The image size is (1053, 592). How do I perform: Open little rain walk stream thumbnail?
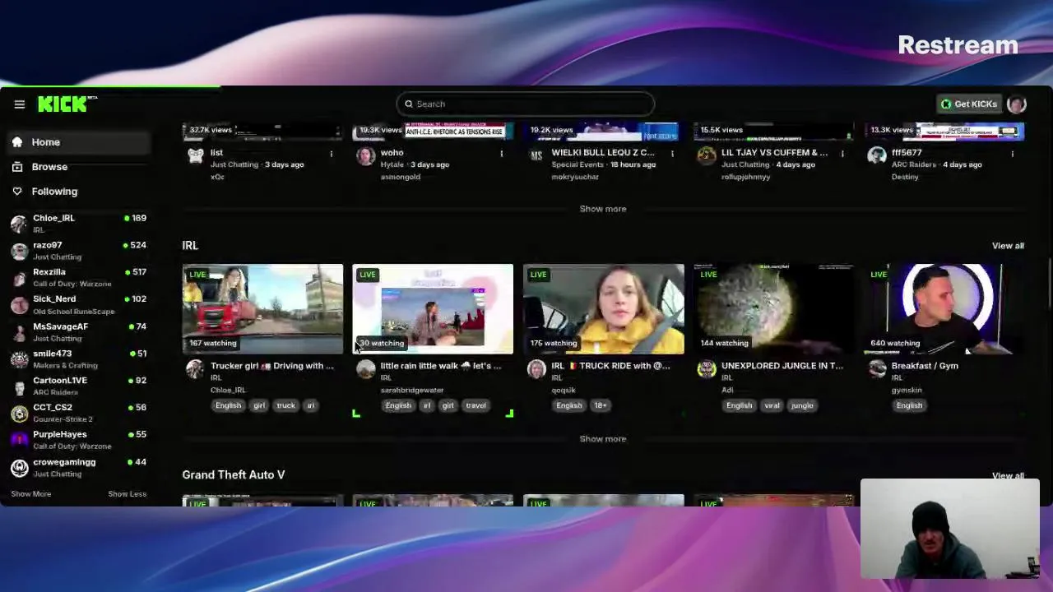(433, 309)
